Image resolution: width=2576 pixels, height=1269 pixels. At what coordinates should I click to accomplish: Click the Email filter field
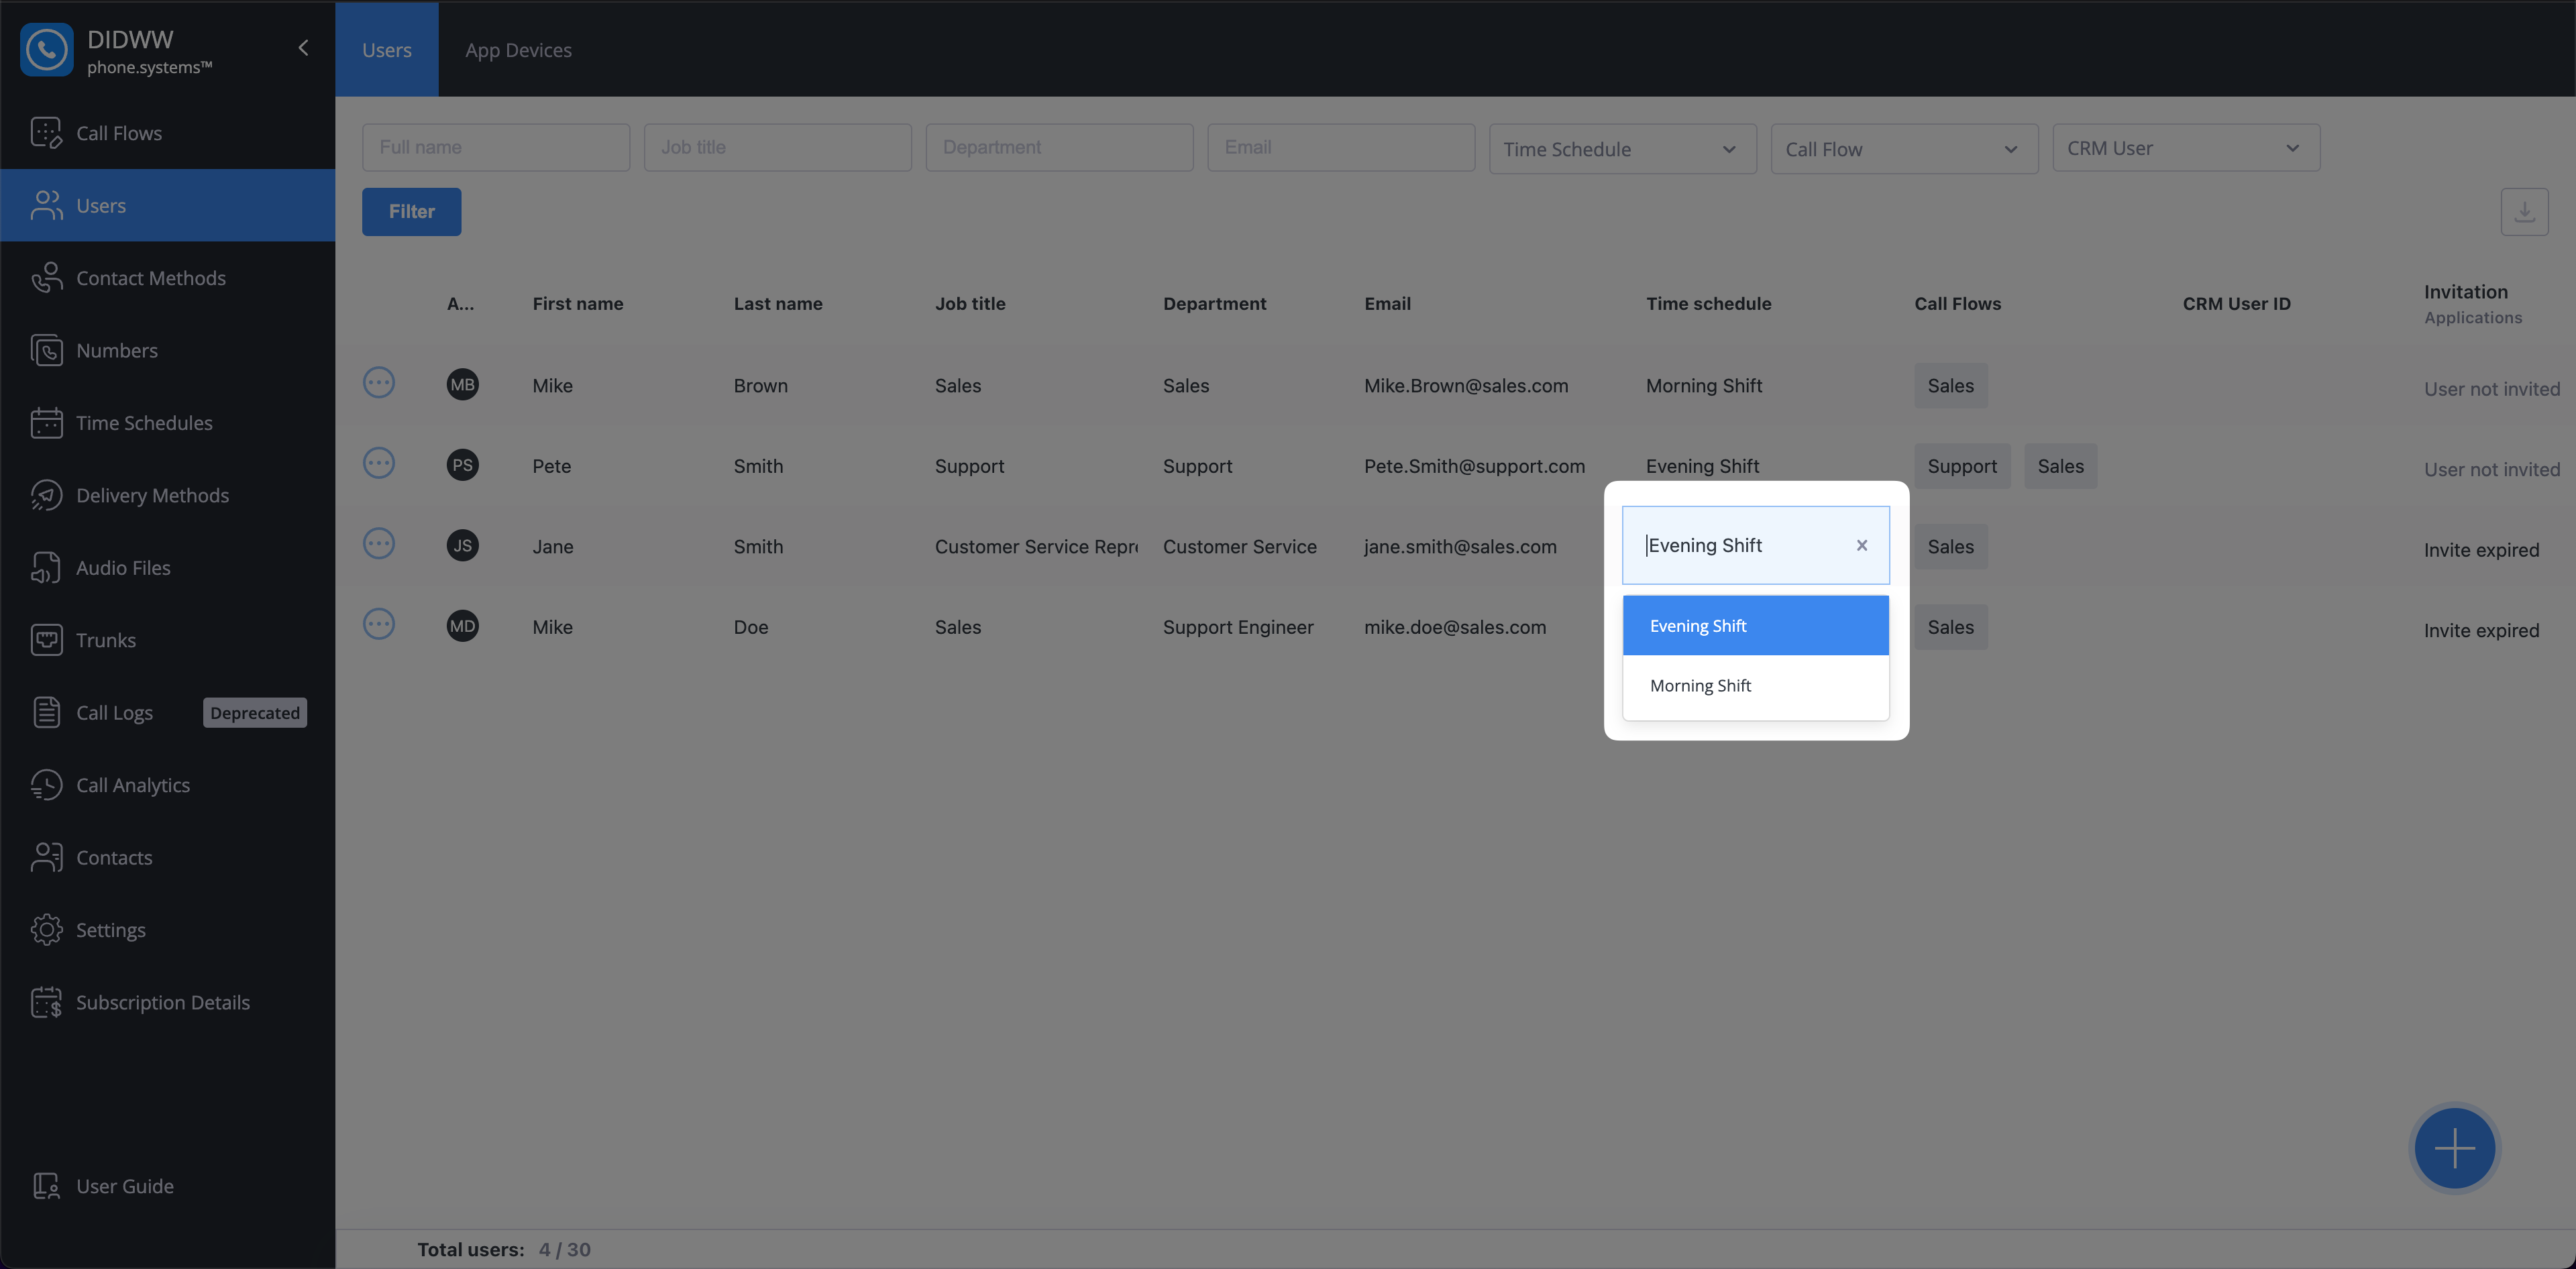coord(1341,148)
